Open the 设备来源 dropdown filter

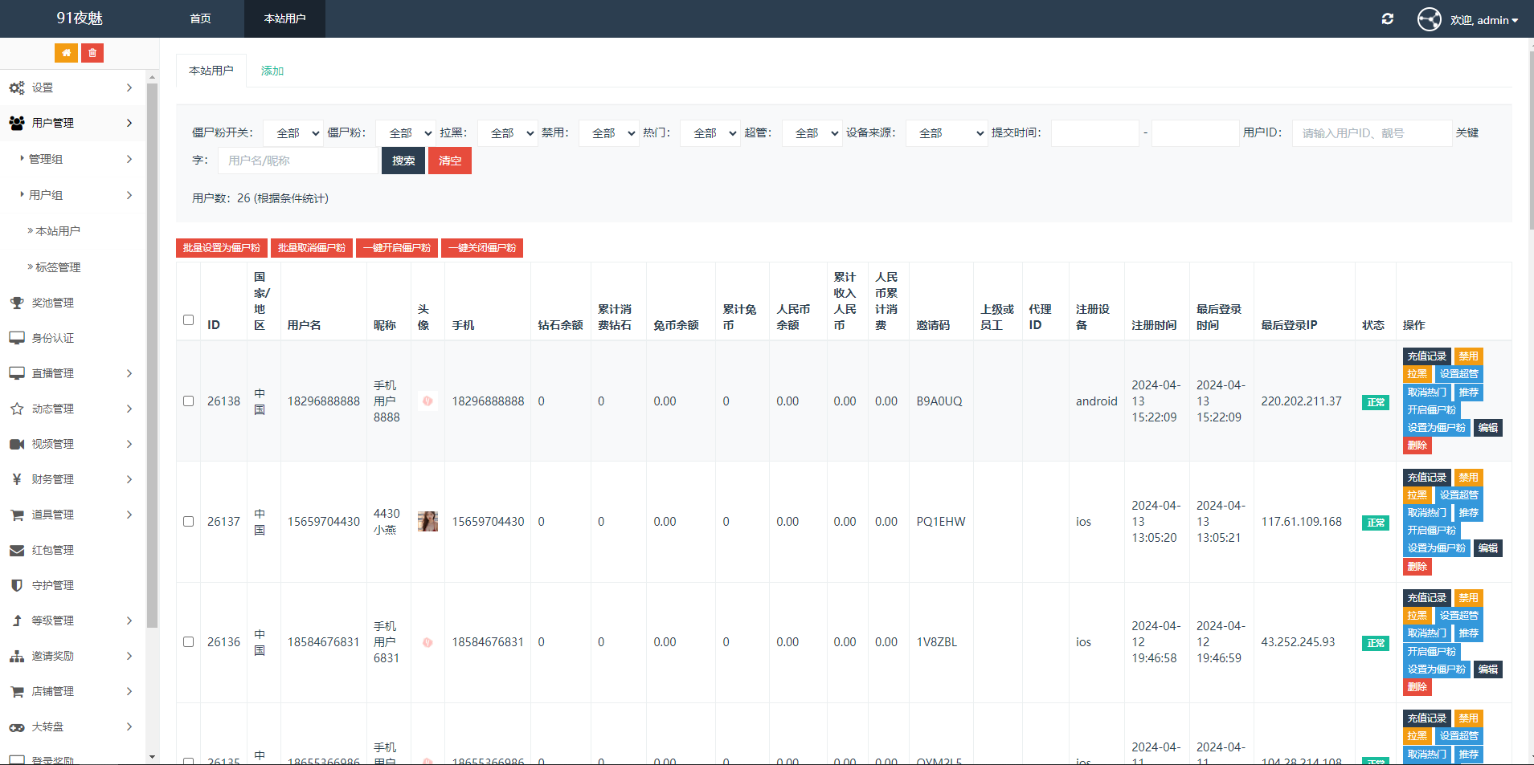pyautogui.click(x=947, y=133)
